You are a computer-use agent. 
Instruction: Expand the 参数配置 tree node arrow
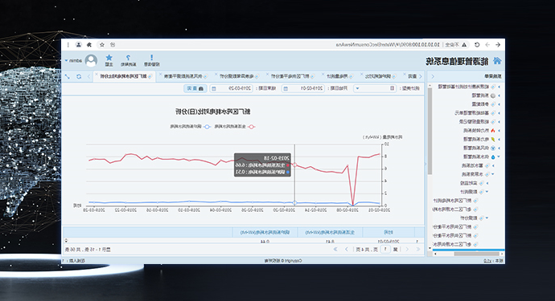pos(499,104)
